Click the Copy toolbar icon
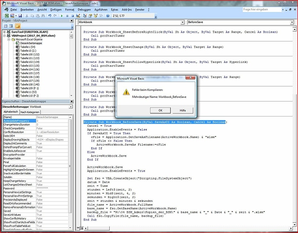This screenshot has width=298, height=233. (32, 16)
